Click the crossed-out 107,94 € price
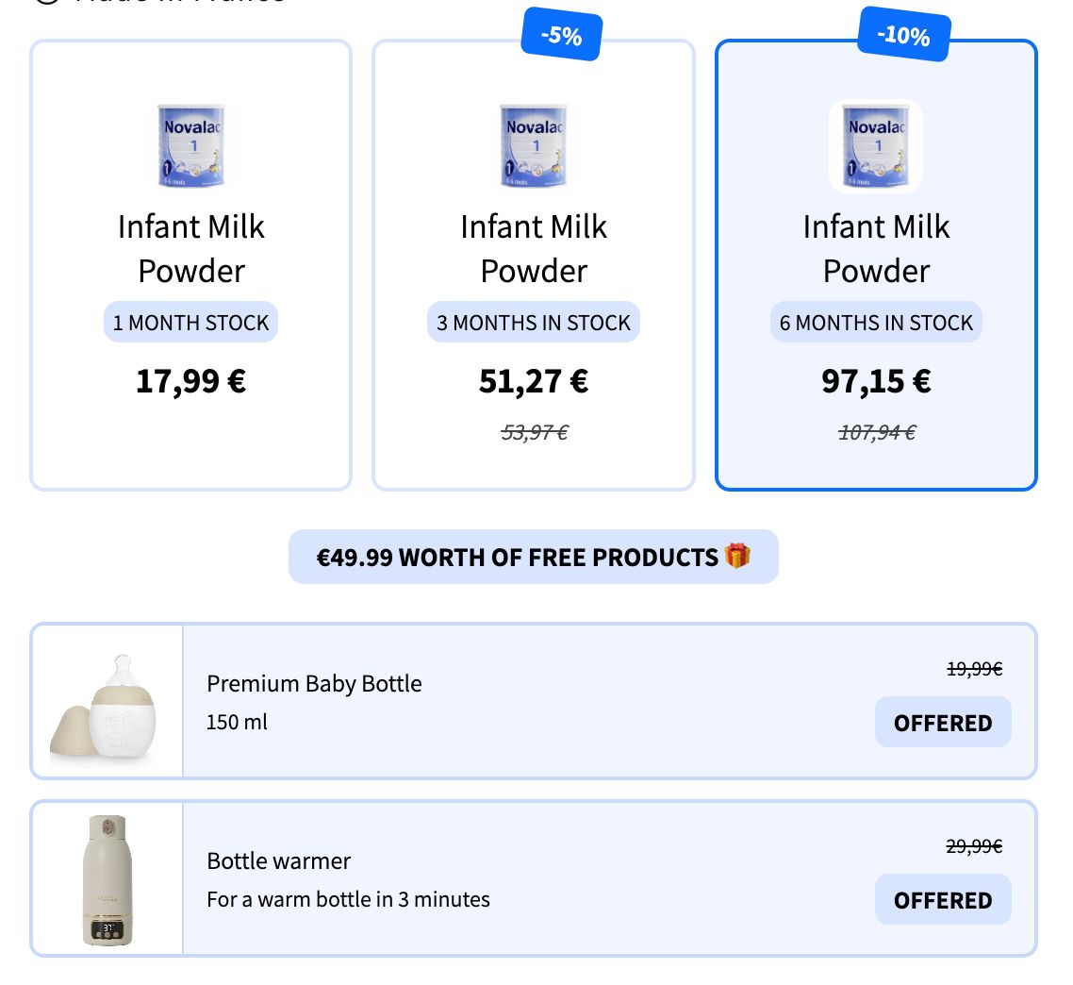The height and width of the screenshot is (985, 1073). click(x=876, y=432)
